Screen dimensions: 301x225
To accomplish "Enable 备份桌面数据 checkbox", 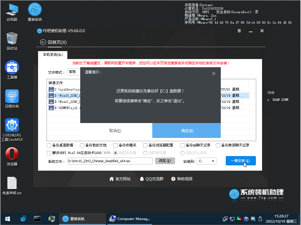I will pyautogui.click(x=49, y=145).
